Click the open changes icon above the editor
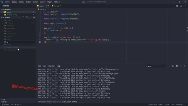The height and width of the screenshot is (106, 188). pyautogui.click(x=177, y=6)
